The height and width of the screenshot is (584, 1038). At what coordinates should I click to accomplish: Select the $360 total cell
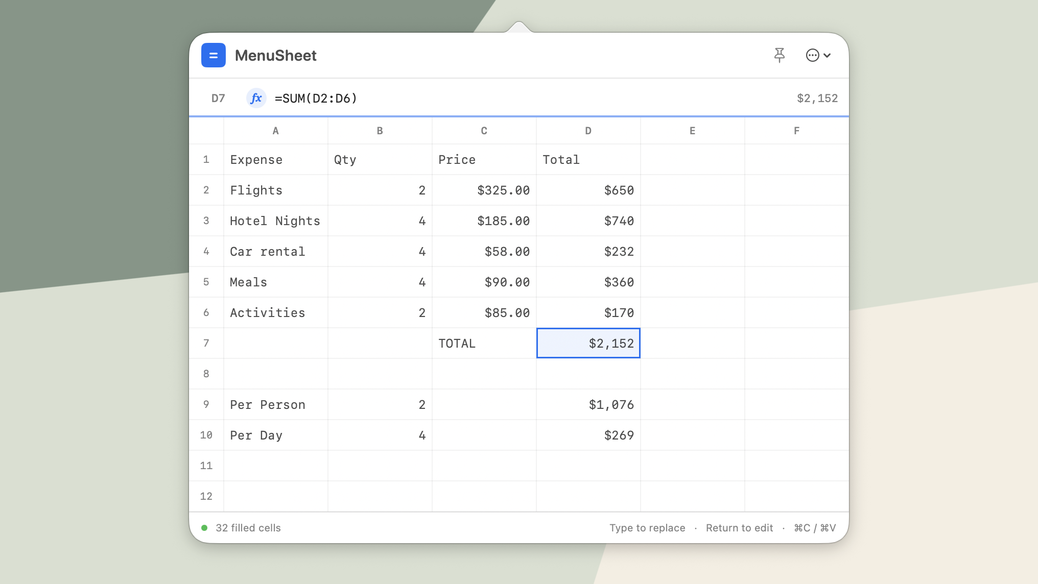click(x=588, y=282)
